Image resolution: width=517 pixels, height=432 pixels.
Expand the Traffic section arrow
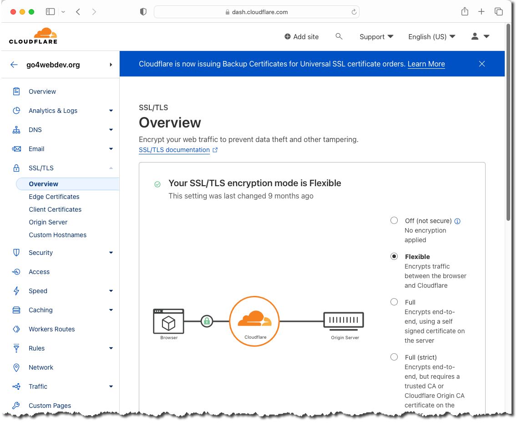pos(111,387)
